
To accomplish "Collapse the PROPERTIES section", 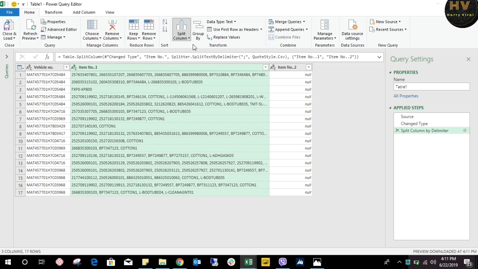I will point(390,72).
